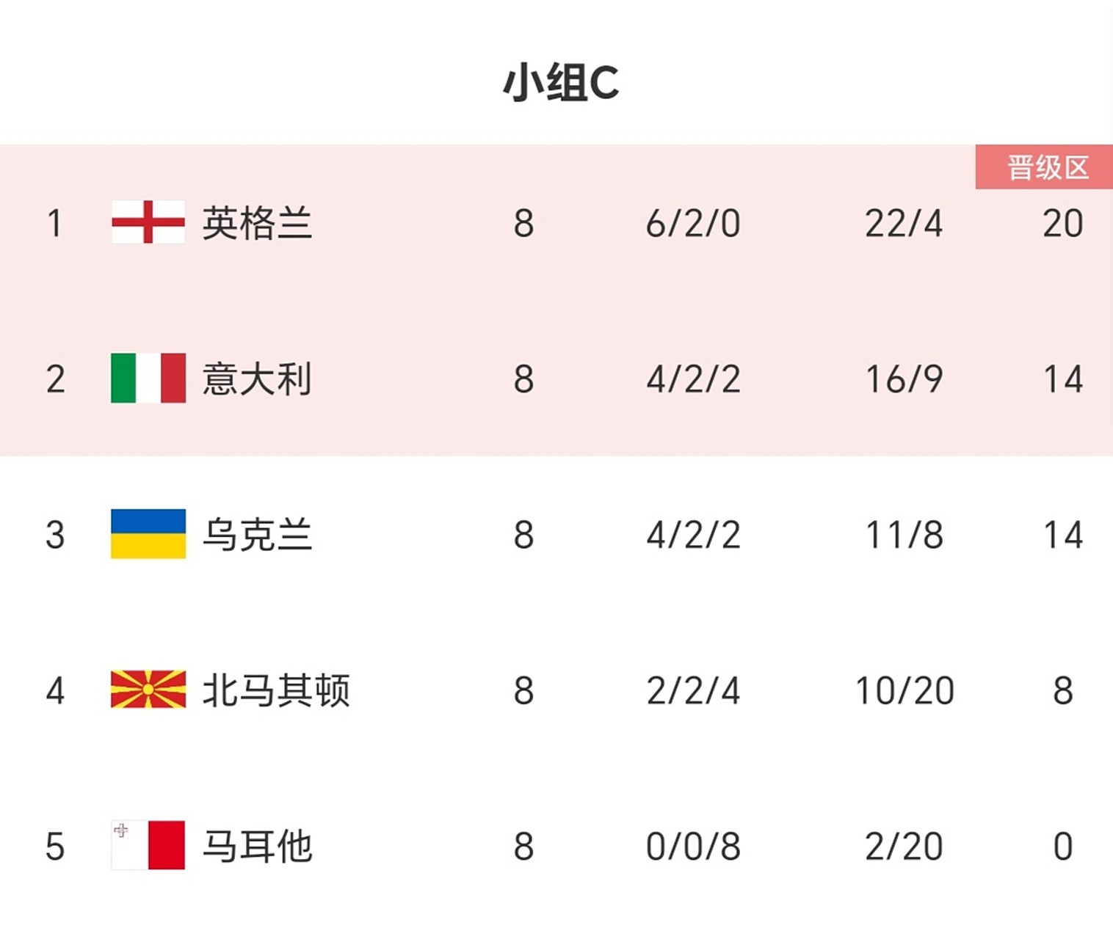Click the Malta flag icon
Screen dimensions: 1113x939
tap(148, 845)
